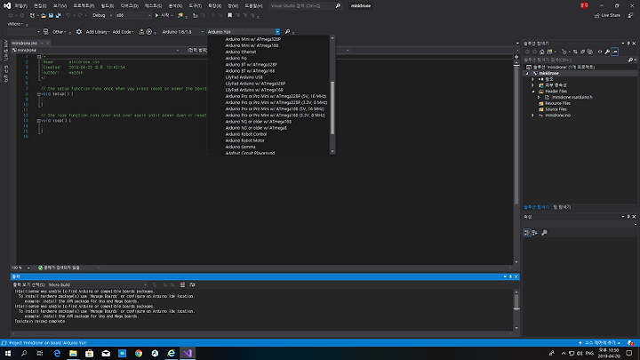Toggle Categorized view in Properties panel
The height and width of the screenshot is (360, 640).
click(x=527, y=233)
